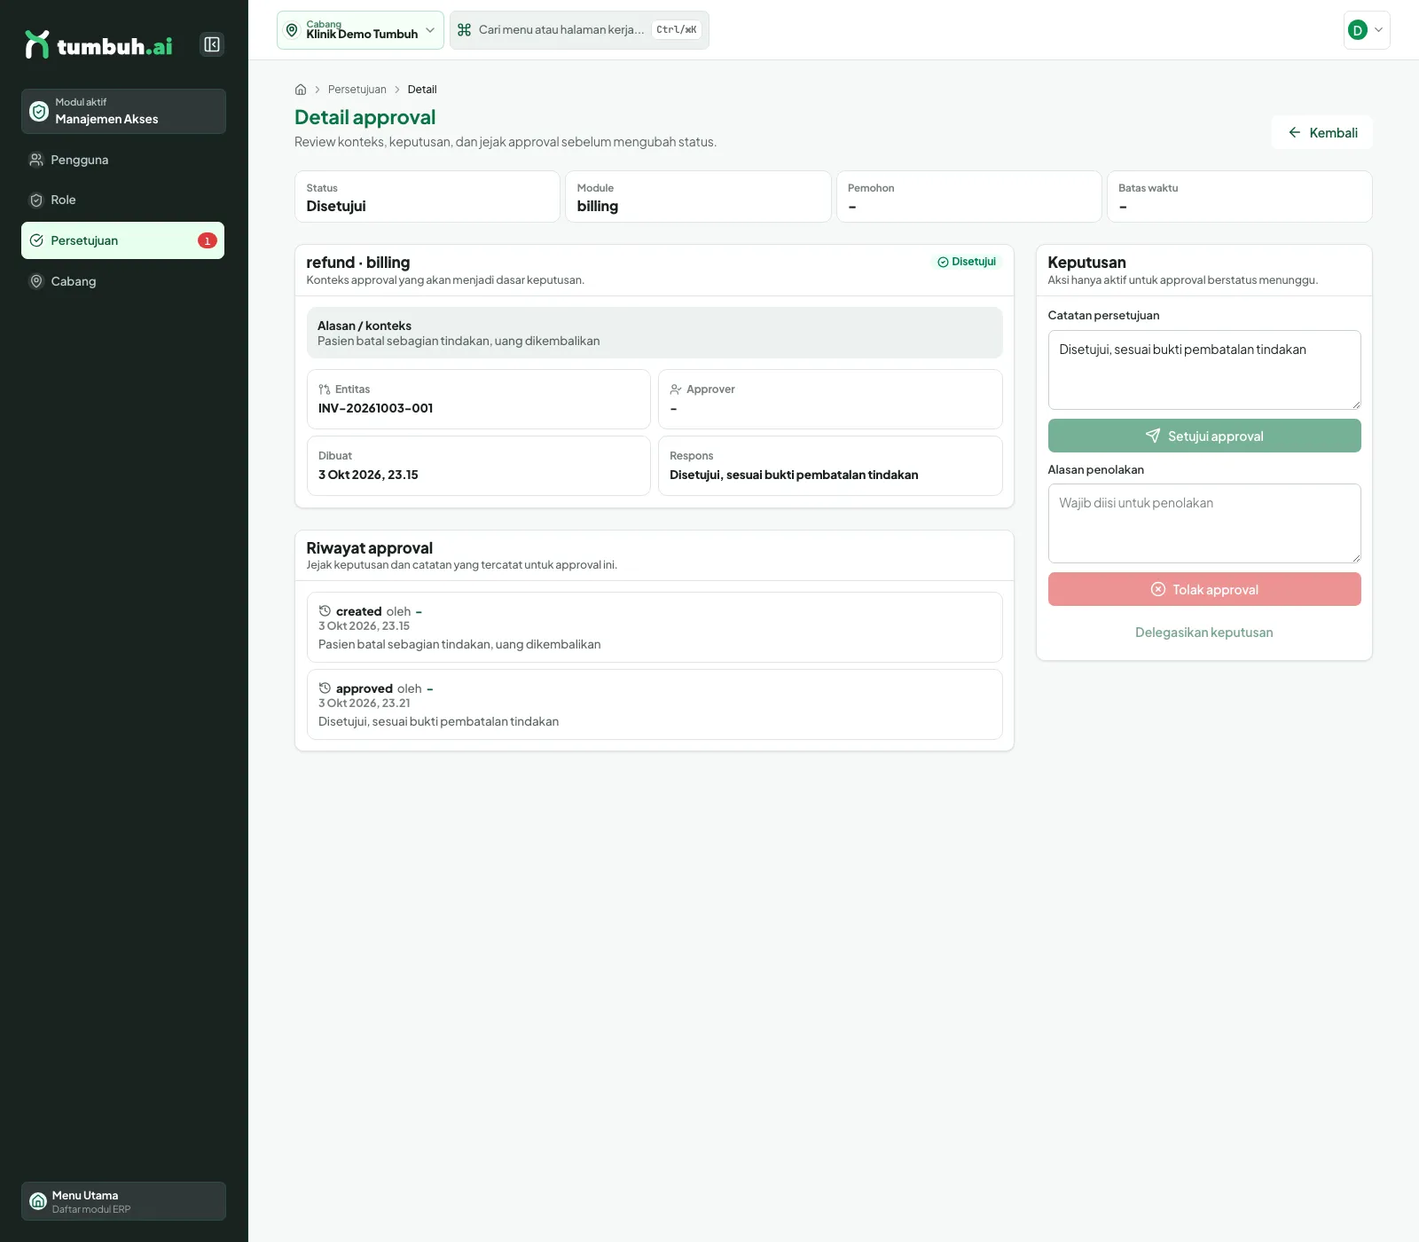Click the Dibuat date 3 Okt 2026, 23.15
This screenshot has height=1242, width=1419.
tap(368, 476)
